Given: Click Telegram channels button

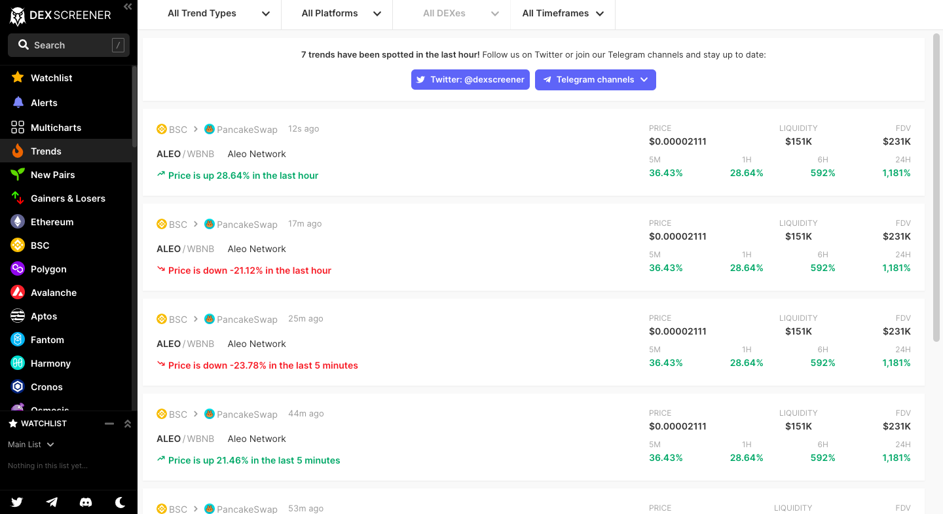Looking at the screenshot, I should click(x=595, y=79).
